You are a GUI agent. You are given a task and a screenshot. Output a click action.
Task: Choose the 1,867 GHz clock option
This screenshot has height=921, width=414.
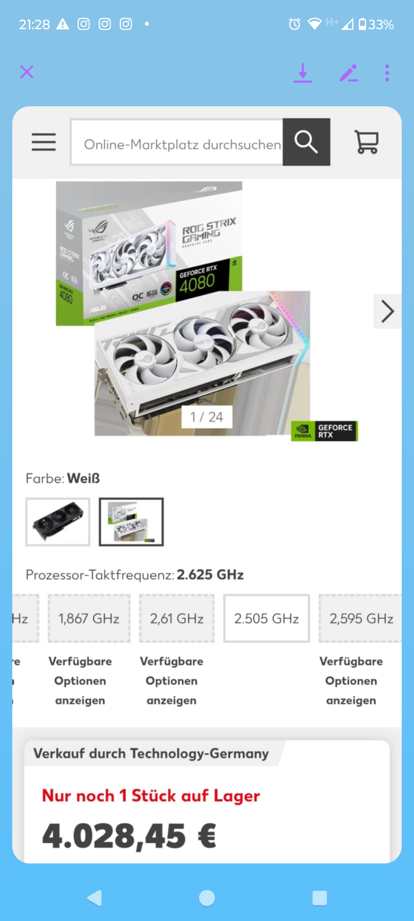click(89, 618)
